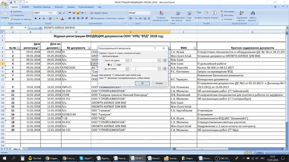Open Сортировка и фильтр
This screenshot has height=162, width=289.
(x=242, y=16)
